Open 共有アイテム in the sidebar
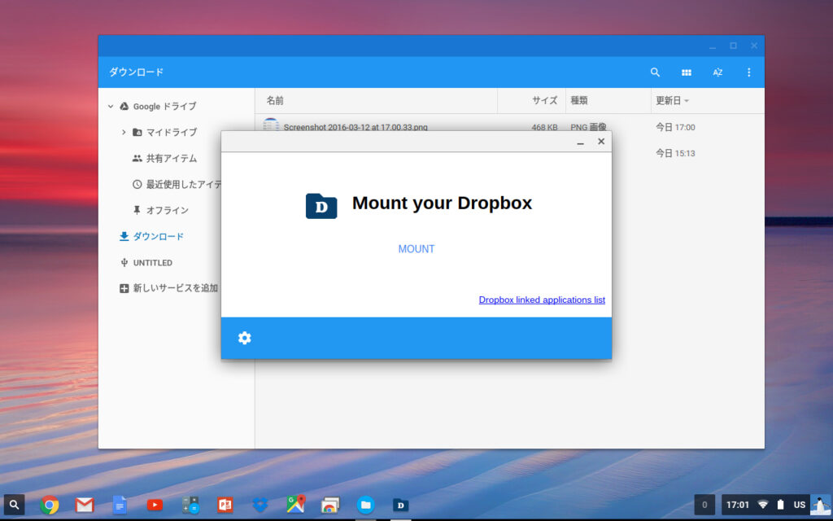Screen dimensions: 833x521 coord(164,158)
